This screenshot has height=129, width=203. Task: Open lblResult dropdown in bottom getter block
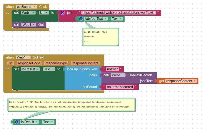(29, 122)
